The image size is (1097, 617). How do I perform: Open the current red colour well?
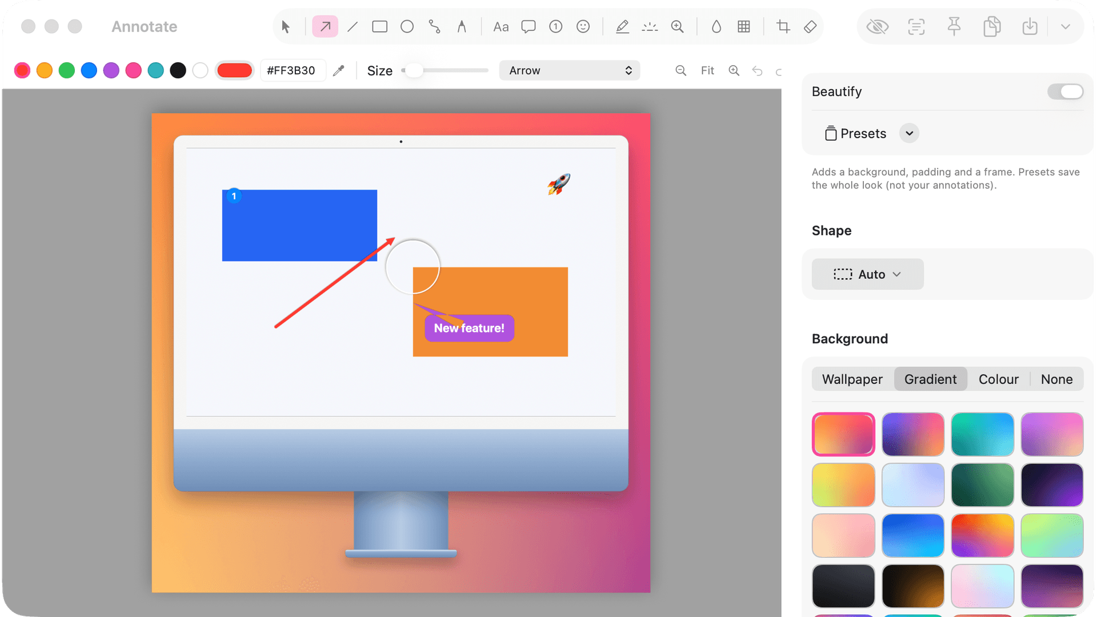click(235, 70)
